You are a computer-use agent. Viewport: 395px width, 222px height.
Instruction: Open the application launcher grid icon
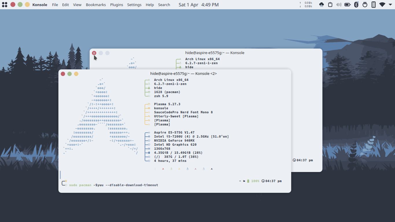[x=5, y=5]
